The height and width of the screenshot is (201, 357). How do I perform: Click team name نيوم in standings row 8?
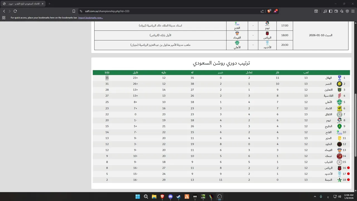click(x=329, y=120)
